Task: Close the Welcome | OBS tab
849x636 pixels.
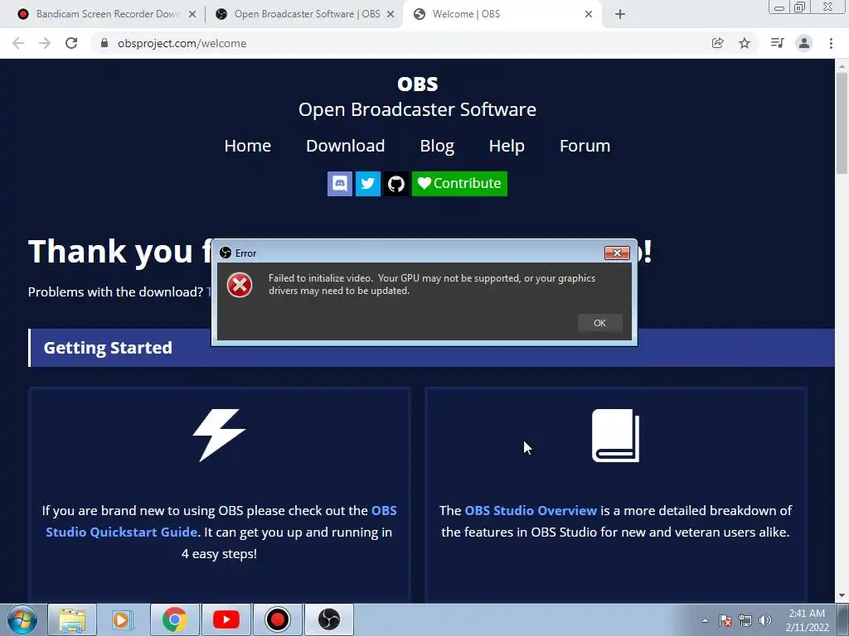Action: [x=589, y=14]
